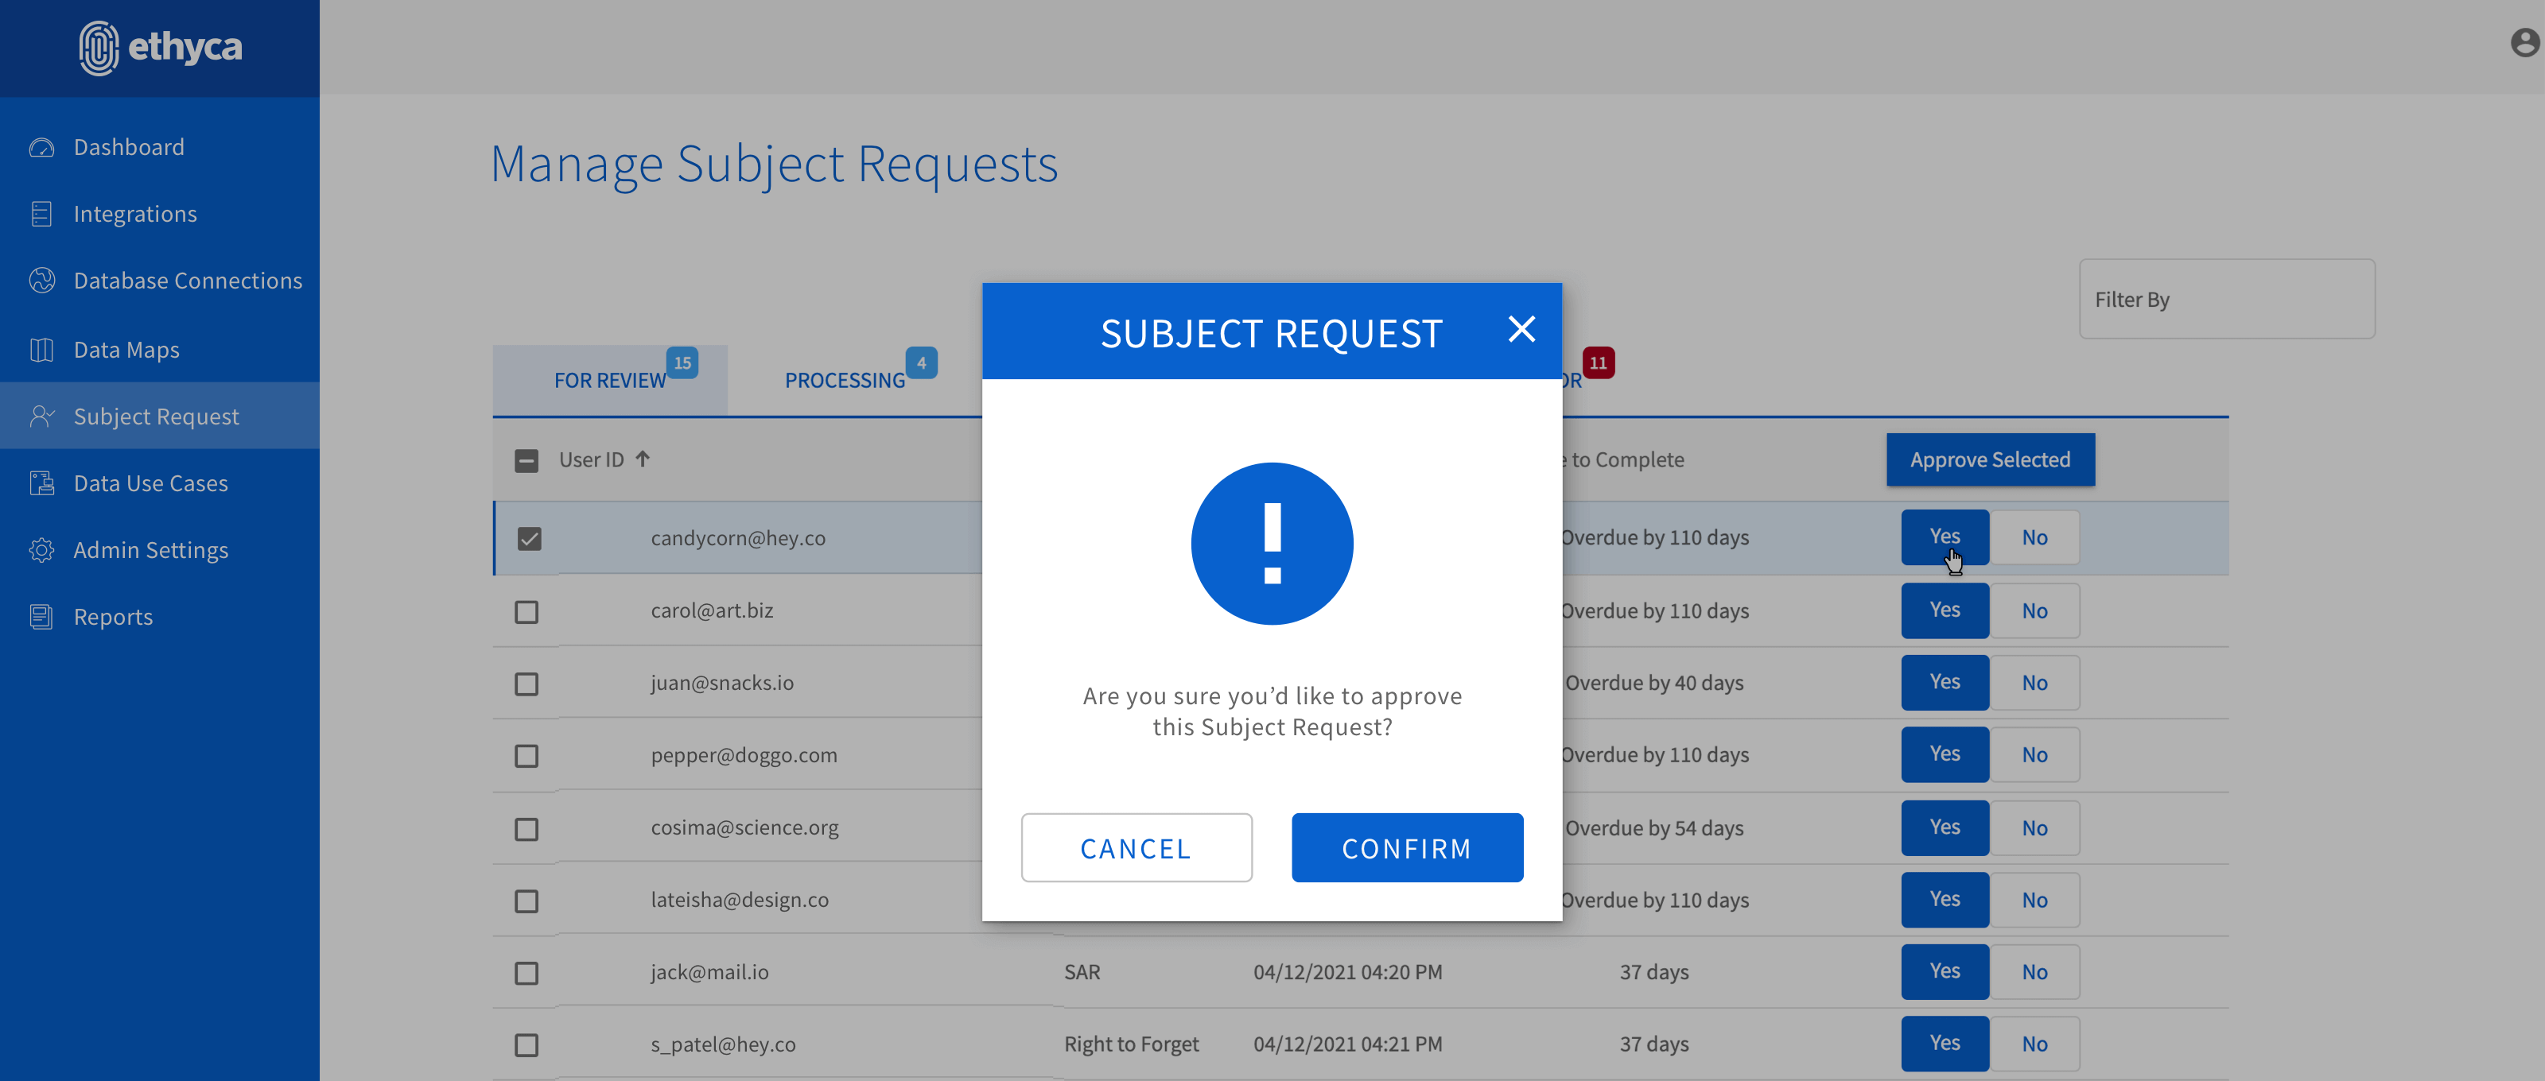Switch to the Processing tab
The image size is (2545, 1081).
point(845,380)
